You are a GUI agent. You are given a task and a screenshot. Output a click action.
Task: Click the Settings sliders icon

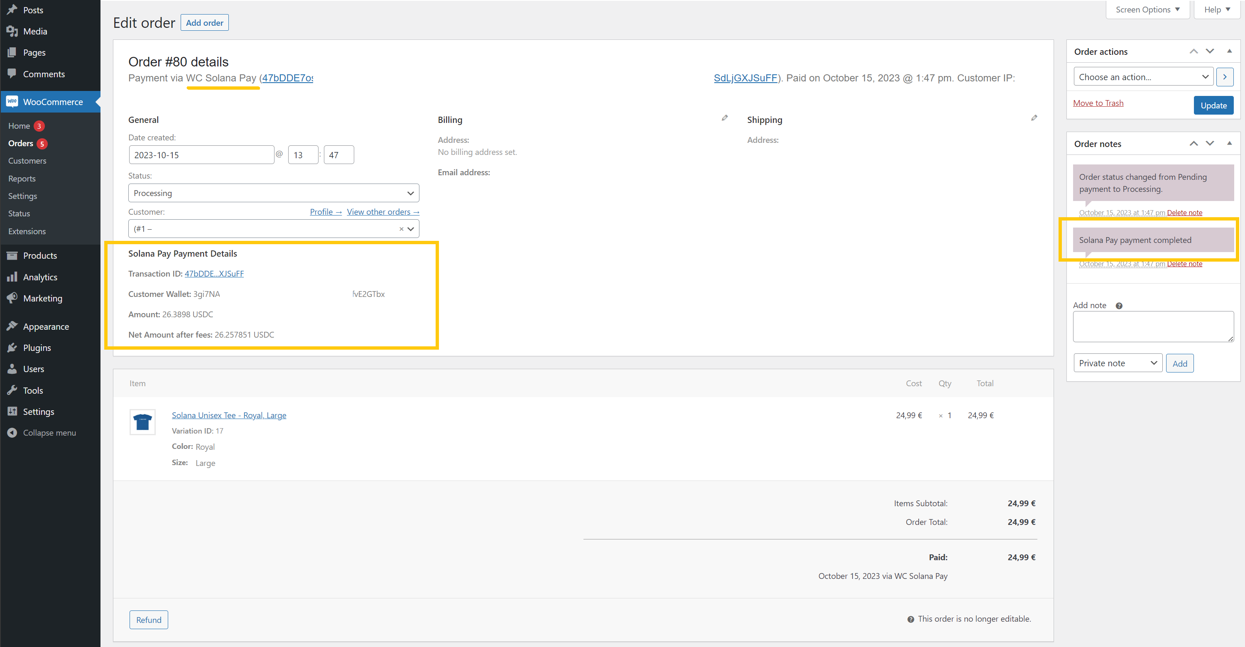[x=12, y=412]
